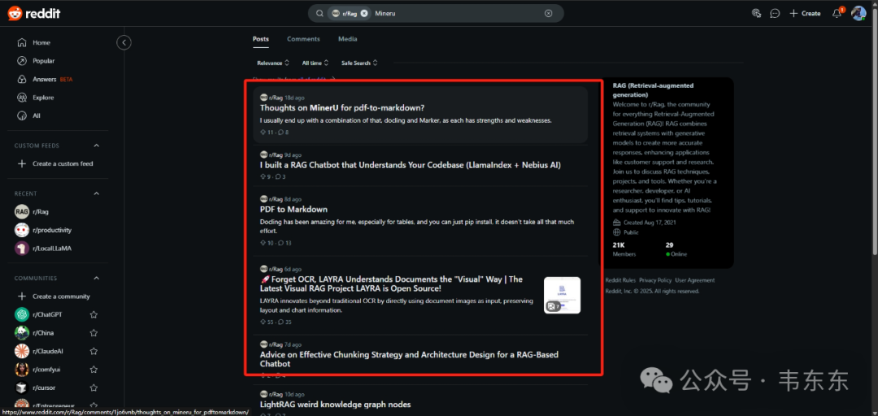Open the LAYRA post image thumbnail
This screenshot has height=416, width=878.
coord(563,295)
